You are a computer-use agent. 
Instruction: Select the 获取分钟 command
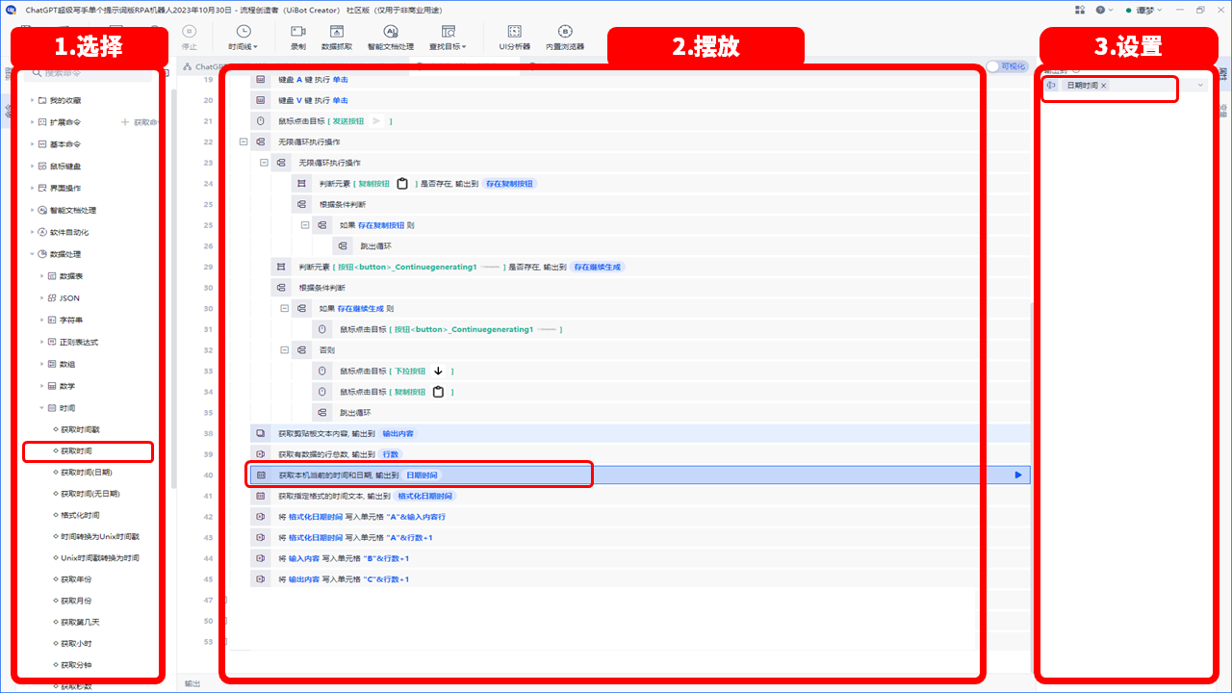76,665
